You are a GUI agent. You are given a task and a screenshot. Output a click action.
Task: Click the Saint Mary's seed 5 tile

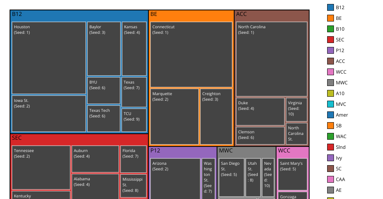point(292,174)
